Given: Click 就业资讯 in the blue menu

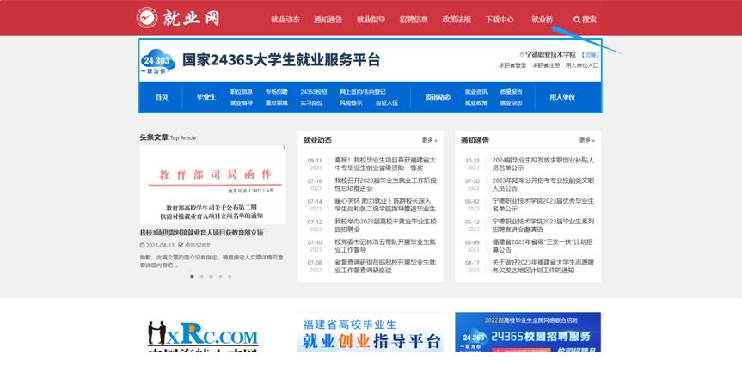Looking at the screenshot, I should (476, 92).
